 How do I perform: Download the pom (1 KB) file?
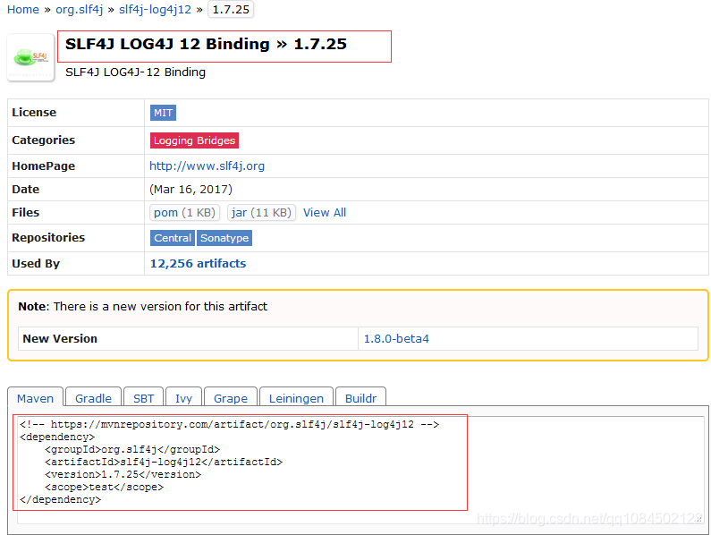click(x=184, y=212)
